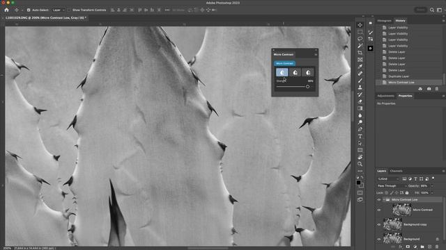Apply medium micro contrast preset button
Screen dimensions: 446x250
[295, 72]
